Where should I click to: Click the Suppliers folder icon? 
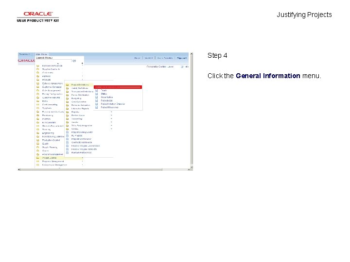(x=38, y=108)
